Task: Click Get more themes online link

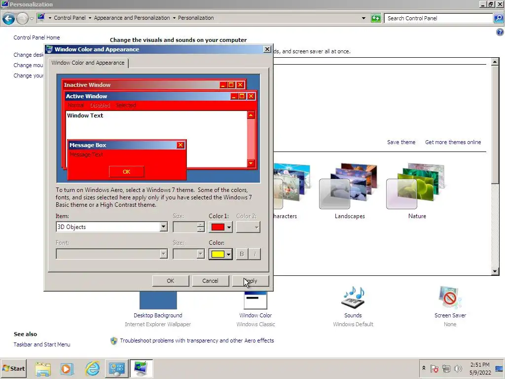Action: [453, 142]
